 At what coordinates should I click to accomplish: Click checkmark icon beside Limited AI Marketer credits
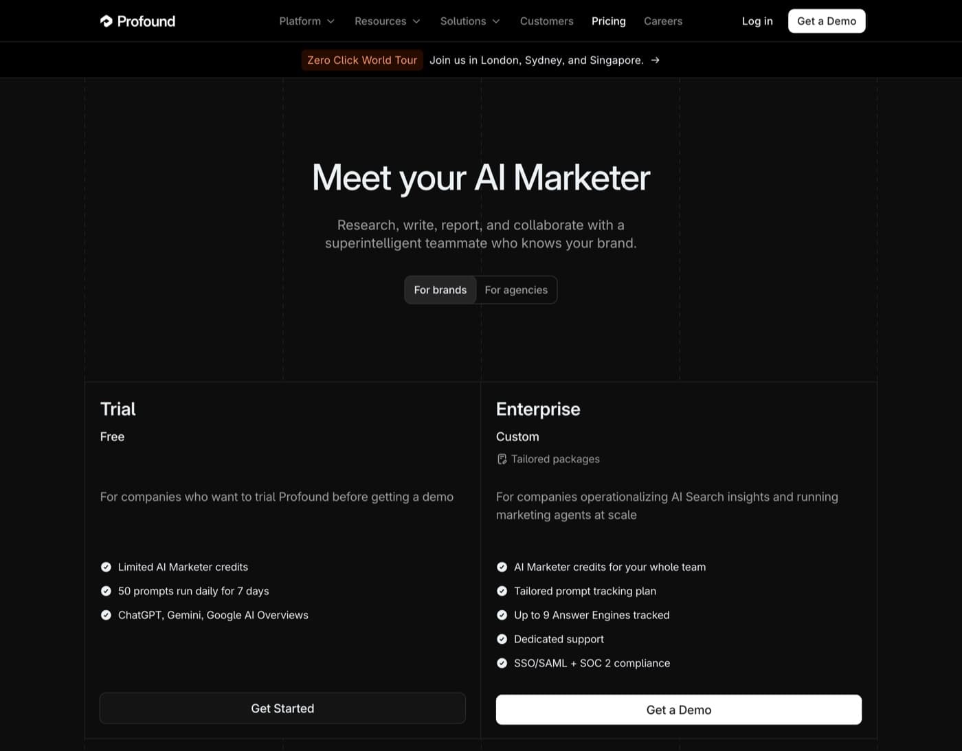click(x=106, y=567)
